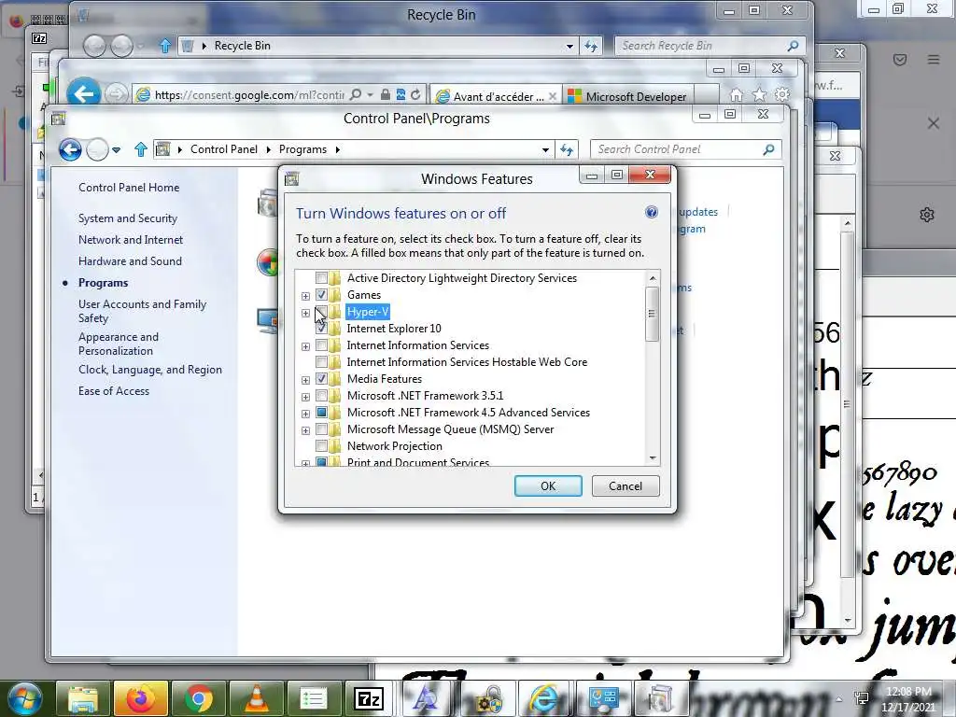Expand the Media Features node
The image size is (956, 717).
[305, 380]
